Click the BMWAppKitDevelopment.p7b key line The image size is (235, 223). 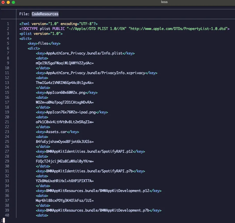[x=99, y=210]
